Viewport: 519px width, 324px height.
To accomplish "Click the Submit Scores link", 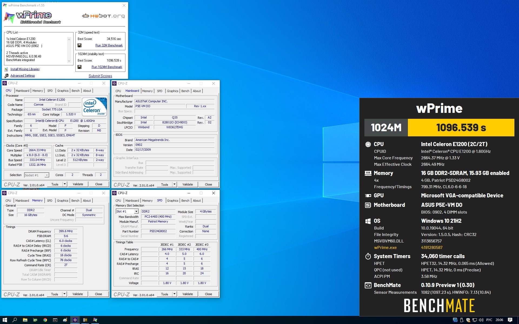I will click(x=100, y=76).
